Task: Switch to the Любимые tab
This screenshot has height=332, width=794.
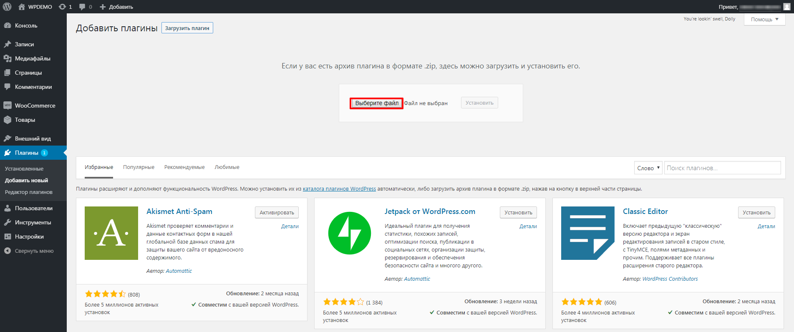Action: [x=227, y=167]
